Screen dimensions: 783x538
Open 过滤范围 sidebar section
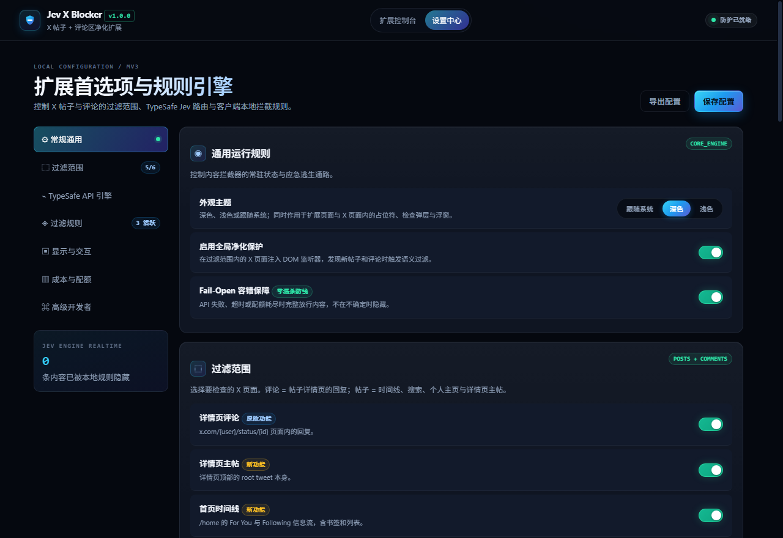[x=101, y=168]
